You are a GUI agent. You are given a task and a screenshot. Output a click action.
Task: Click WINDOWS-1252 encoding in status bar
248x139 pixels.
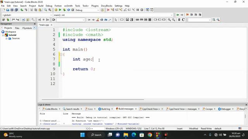(134, 129)
